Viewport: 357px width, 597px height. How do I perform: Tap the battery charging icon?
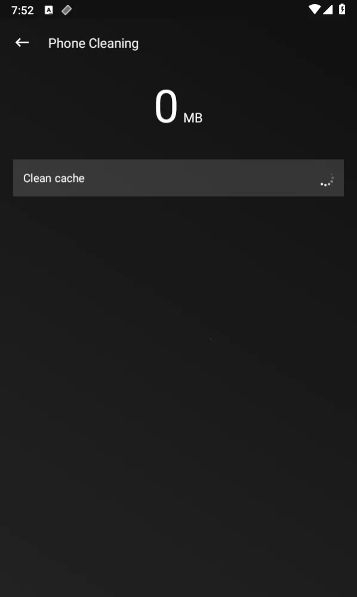click(342, 9)
